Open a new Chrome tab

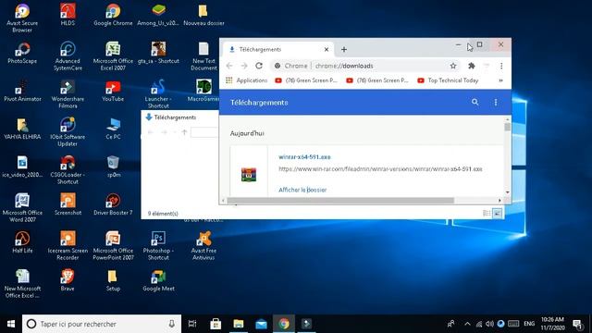pos(344,49)
